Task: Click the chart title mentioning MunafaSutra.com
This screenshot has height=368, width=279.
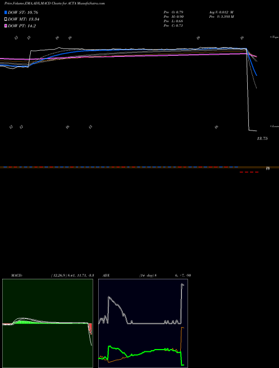Action: point(55,3)
